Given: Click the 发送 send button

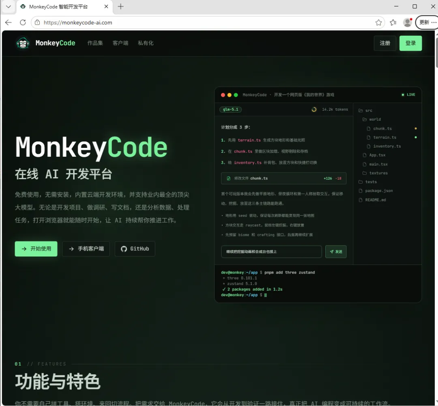Looking at the screenshot, I should pyautogui.click(x=336, y=252).
